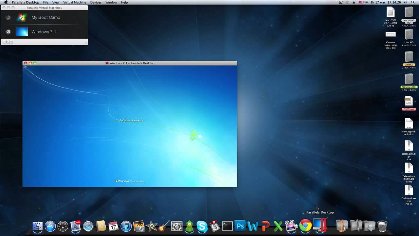Open Mac App Store from the Dock
Image resolution: width=419 pixels, height=236 pixels.
(50, 226)
